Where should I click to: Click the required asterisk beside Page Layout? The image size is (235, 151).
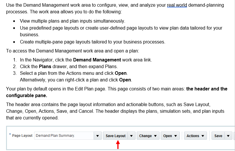tap(10, 135)
